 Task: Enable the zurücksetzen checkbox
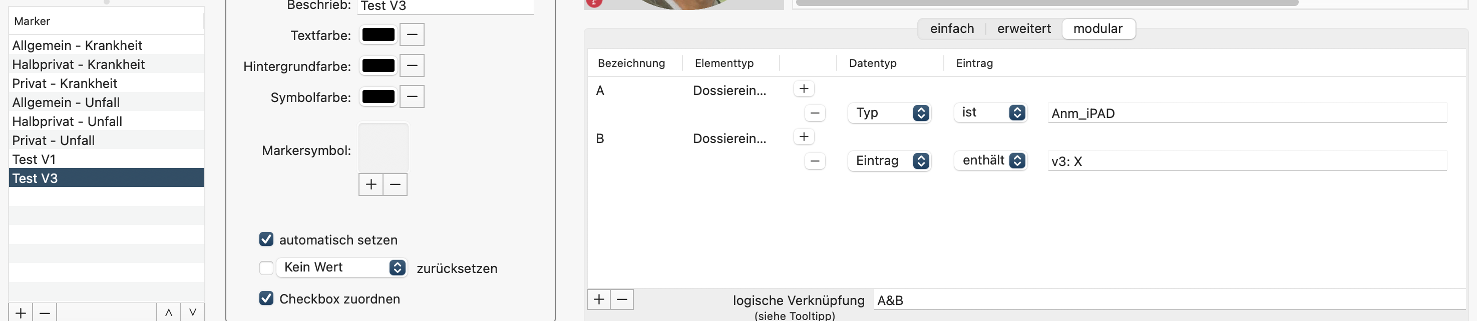(266, 267)
